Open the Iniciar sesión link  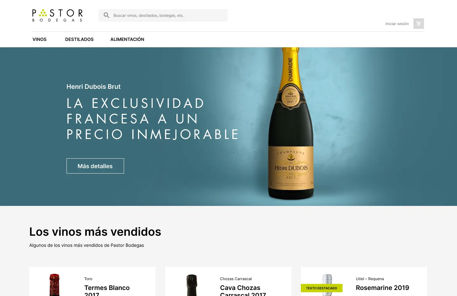[x=397, y=24]
